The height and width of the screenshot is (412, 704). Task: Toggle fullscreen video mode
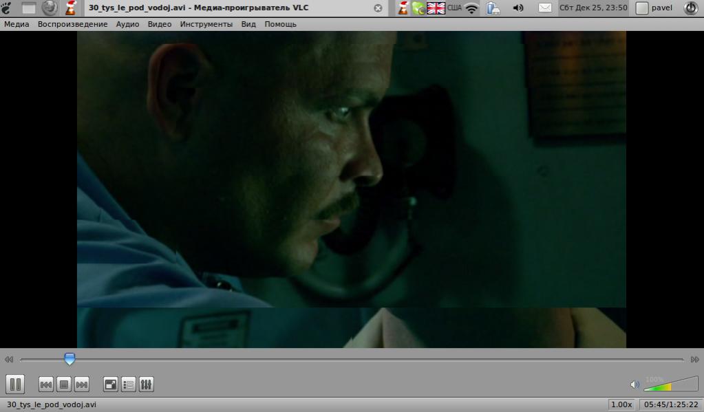click(x=110, y=384)
